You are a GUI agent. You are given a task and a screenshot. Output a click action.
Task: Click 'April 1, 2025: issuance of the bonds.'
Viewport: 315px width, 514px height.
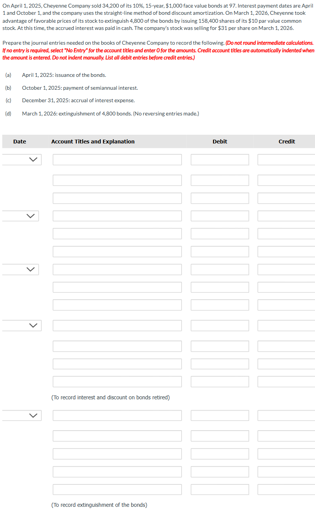[x=64, y=75]
